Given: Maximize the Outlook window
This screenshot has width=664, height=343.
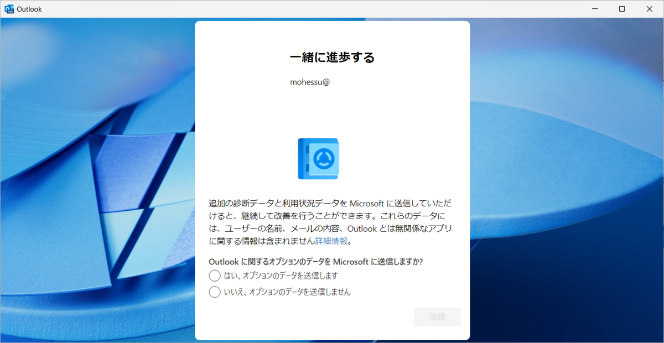Looking at the screenshot, I should click(622, 9).
